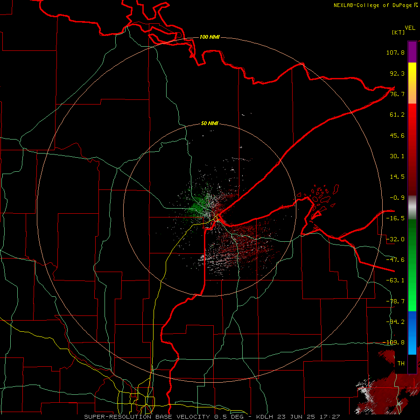
Task: Click the Super-Resolution Base Velocity caption at bottom
Action: pos(212,417)
